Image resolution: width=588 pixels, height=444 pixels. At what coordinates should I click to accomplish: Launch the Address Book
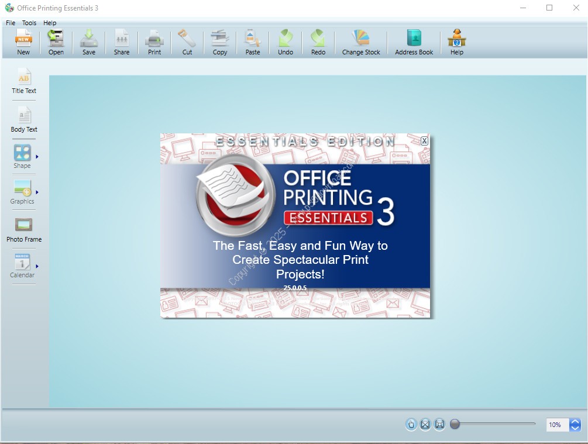pyautogui.click(x=414, y=42)
